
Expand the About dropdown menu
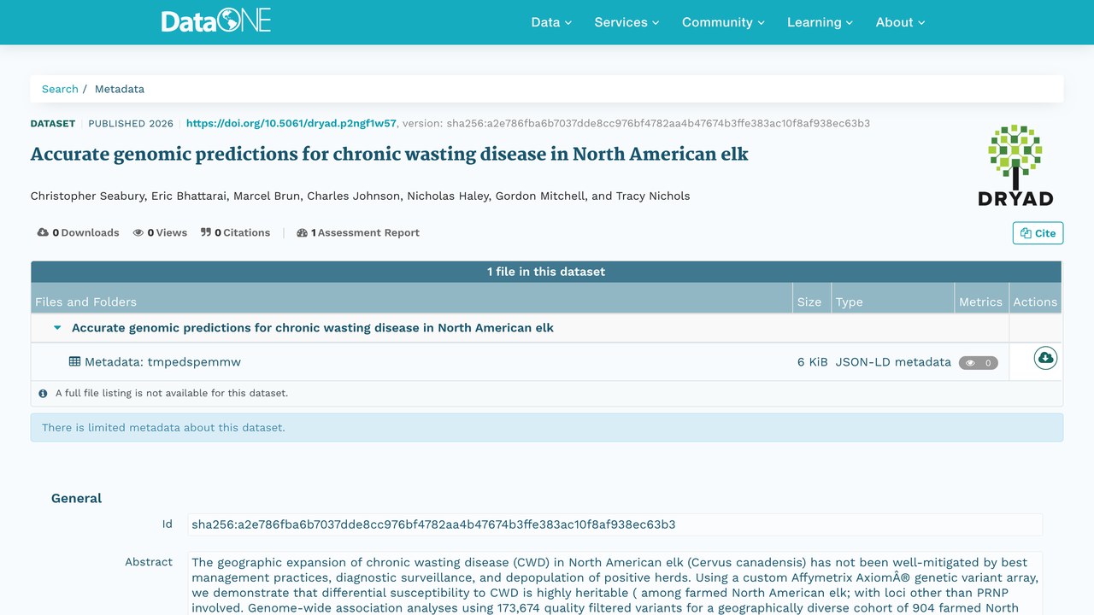tap(901, 22)
